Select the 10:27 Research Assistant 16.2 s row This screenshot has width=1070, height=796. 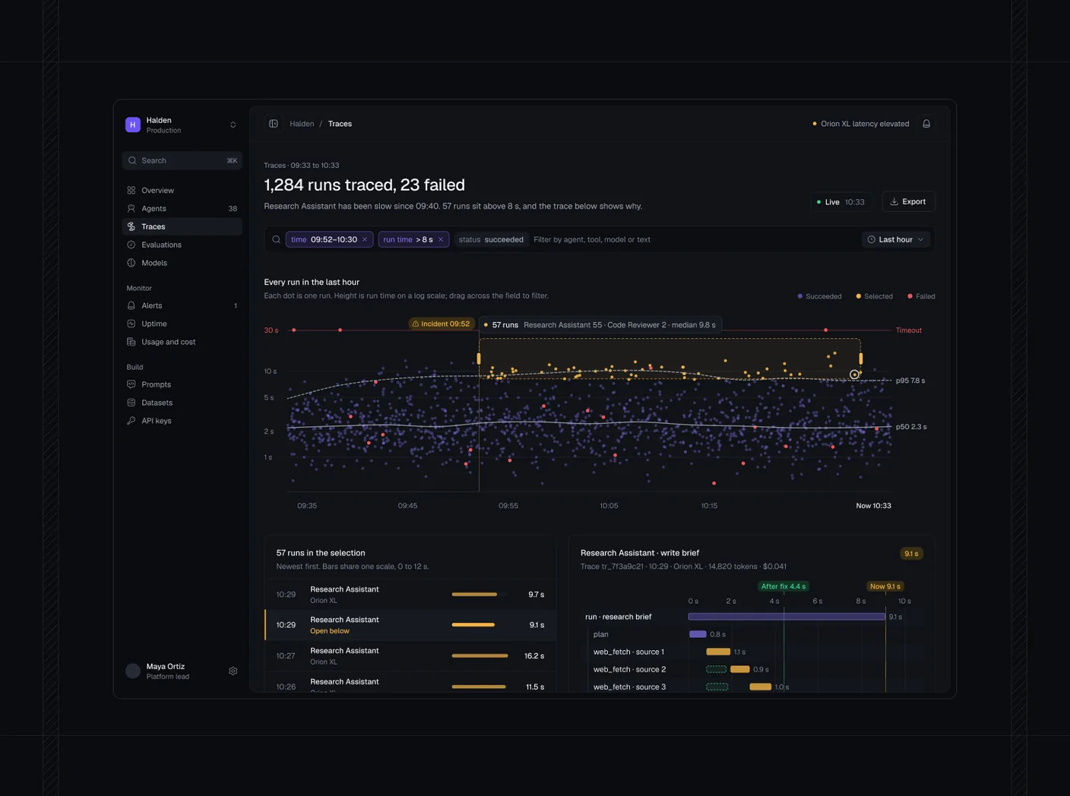tap(410, 656)
